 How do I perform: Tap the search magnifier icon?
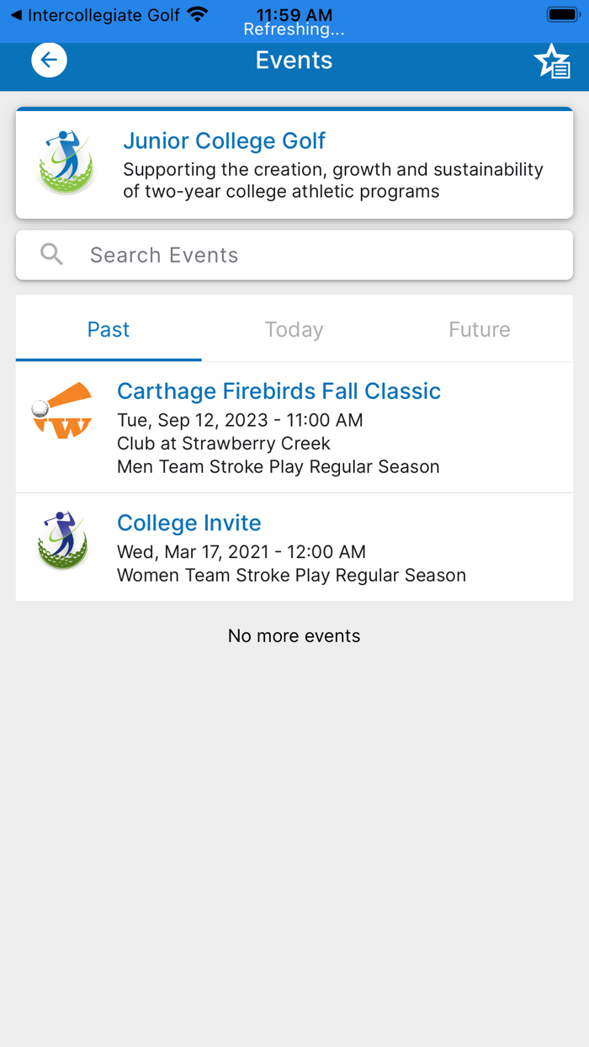(50, 254)
